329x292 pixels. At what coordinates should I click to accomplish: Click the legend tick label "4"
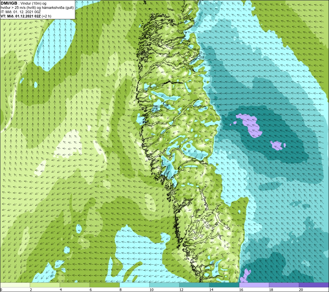(x=61, y=290)
